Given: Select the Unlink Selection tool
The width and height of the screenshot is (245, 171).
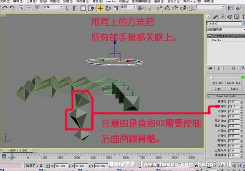Looking at the screenshot, I should [30, 8].
